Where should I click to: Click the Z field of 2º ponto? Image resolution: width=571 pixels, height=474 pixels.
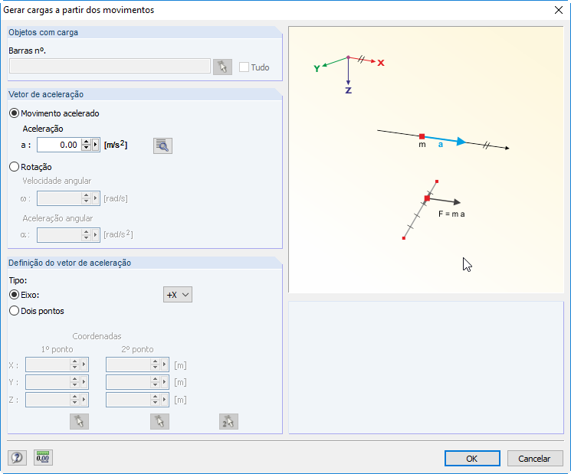[x=128, y=400]
